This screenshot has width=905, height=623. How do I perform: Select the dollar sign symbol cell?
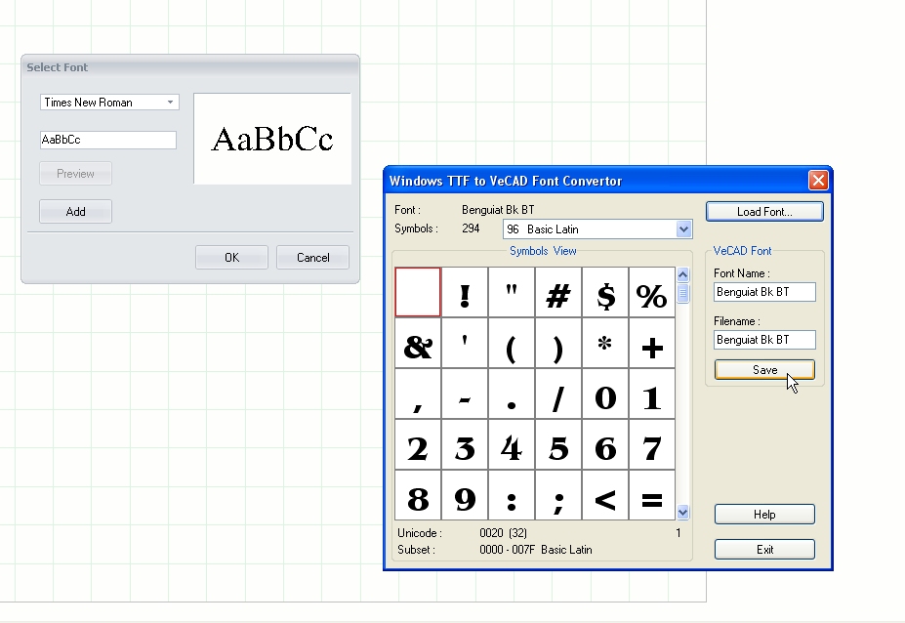605,293
